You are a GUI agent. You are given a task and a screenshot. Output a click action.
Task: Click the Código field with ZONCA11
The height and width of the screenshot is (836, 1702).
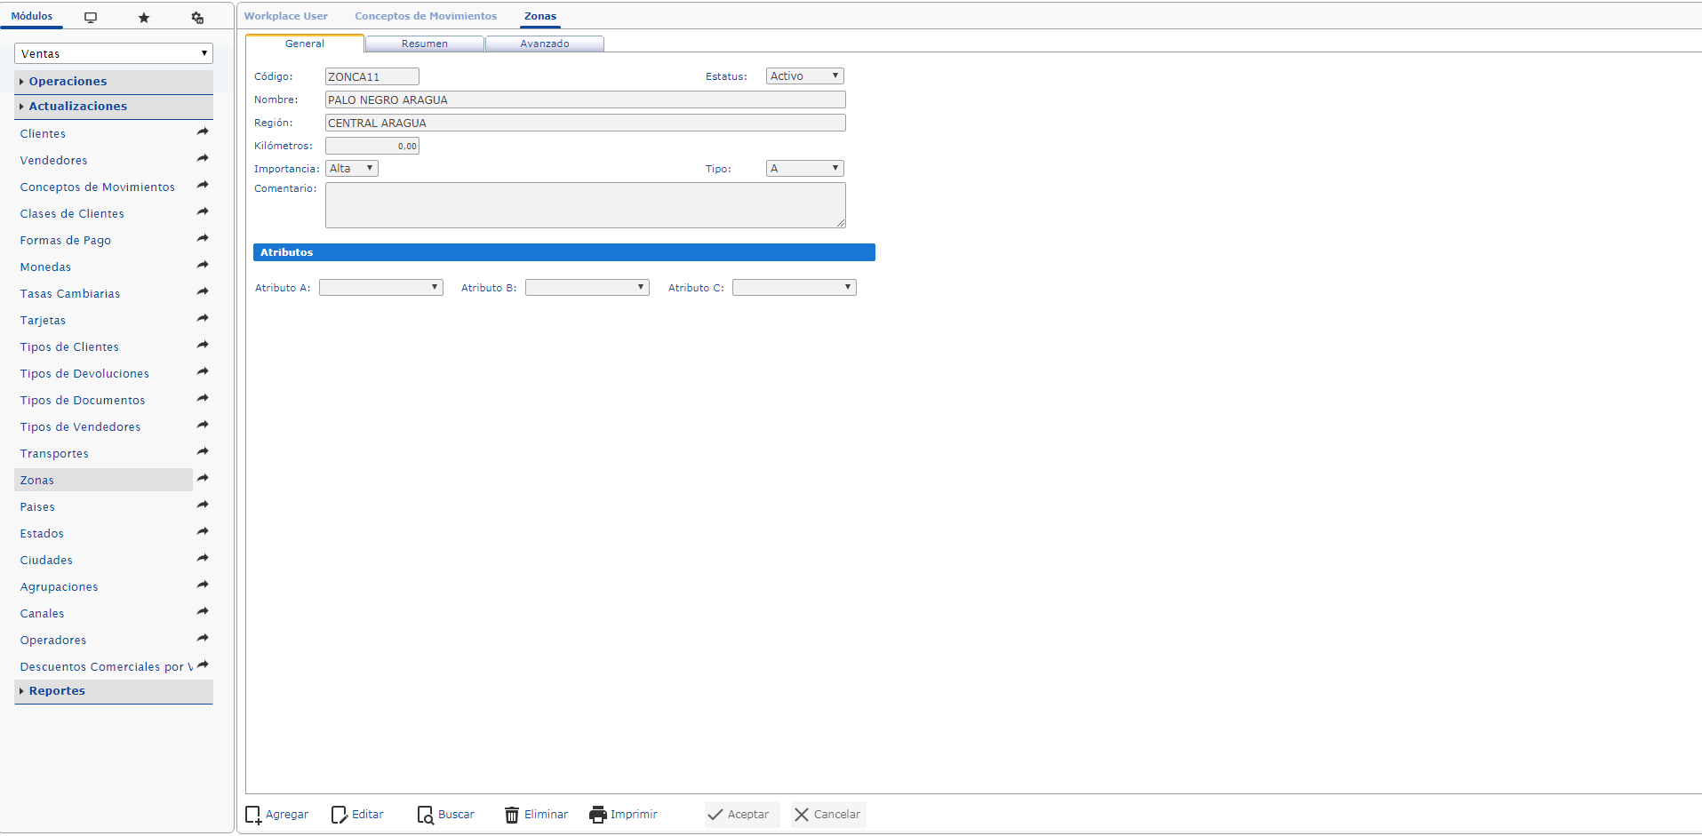pyautogui.click(x=372, y=76)
